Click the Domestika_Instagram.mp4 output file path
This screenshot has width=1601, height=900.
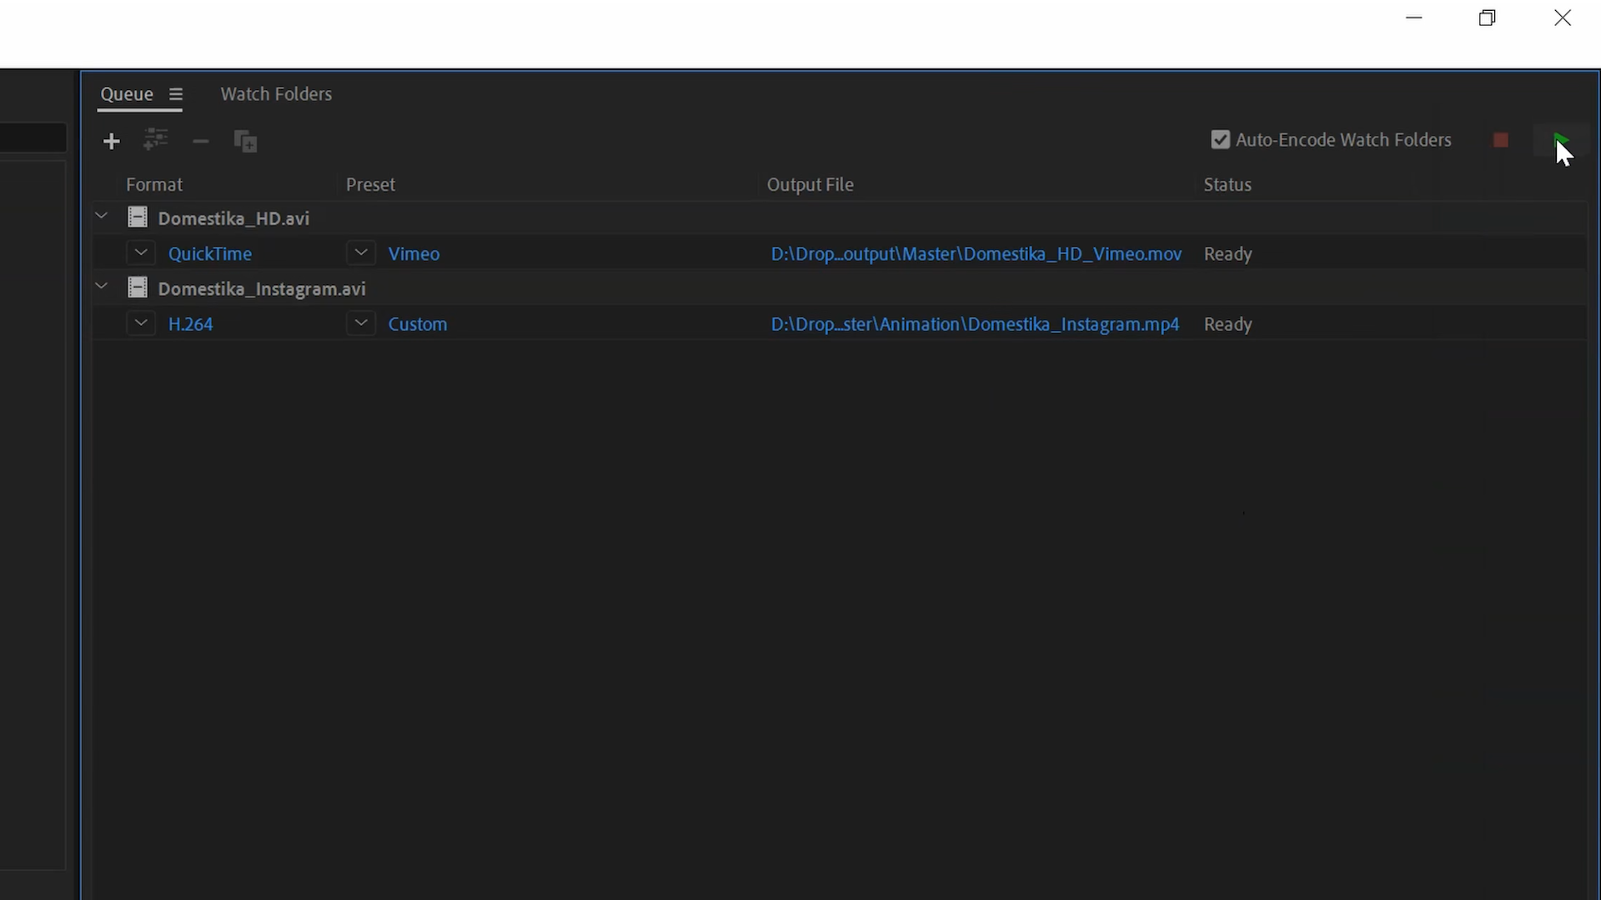[x=975, y=324]
